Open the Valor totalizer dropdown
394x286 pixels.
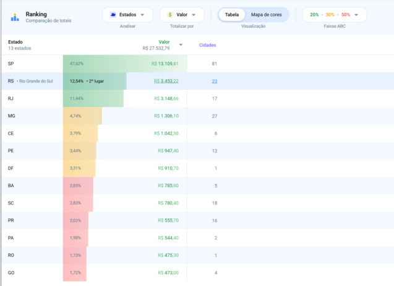(182, 15)
